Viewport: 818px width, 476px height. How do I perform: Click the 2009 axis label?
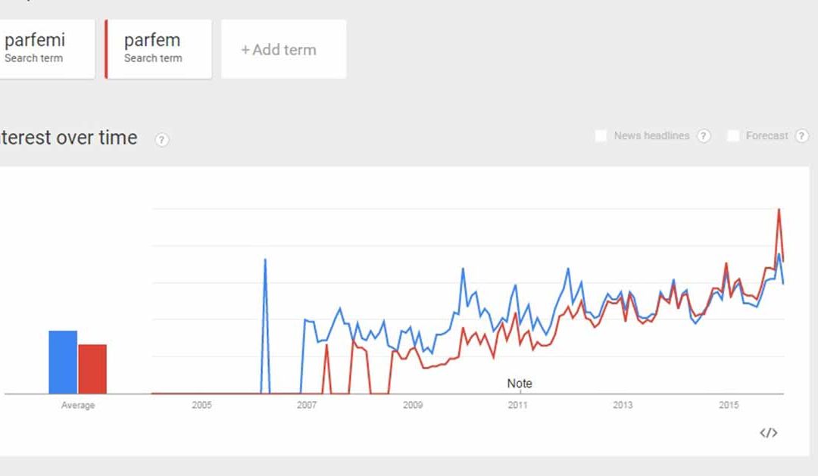413,405
